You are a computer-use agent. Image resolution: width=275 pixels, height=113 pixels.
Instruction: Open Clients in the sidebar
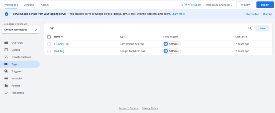click(x=16, y=50)
